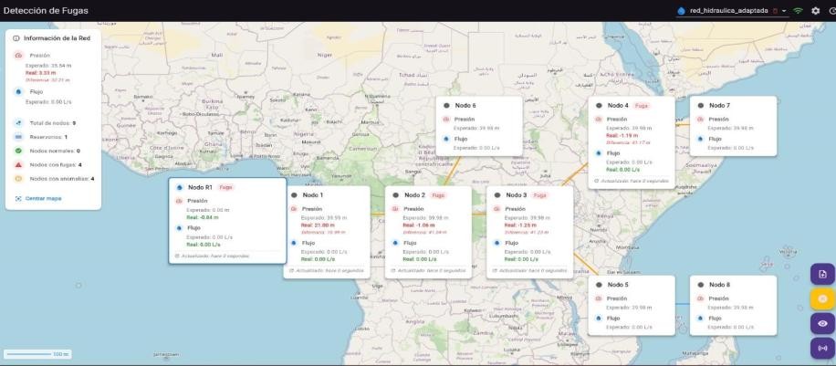836x366 pixels.
Task: Click the red delete icon beside network name
Action: point(775,11)
